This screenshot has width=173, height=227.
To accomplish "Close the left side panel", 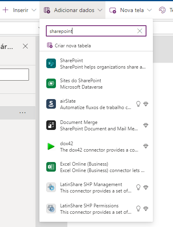I will 25,47.
